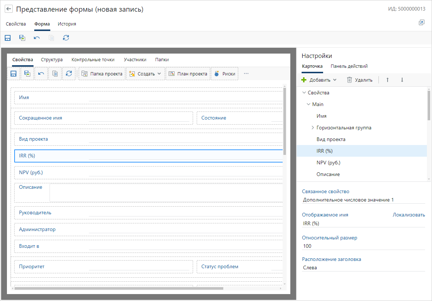
Task: Select Свойства tab in form preview
Action: coord(23,59)
